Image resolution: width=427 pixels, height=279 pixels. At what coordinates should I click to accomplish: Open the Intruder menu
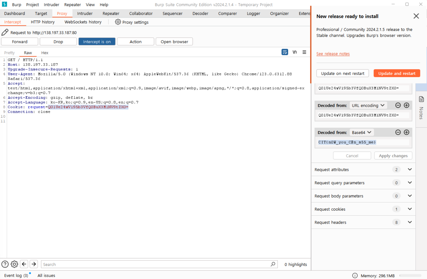point(52,5)
